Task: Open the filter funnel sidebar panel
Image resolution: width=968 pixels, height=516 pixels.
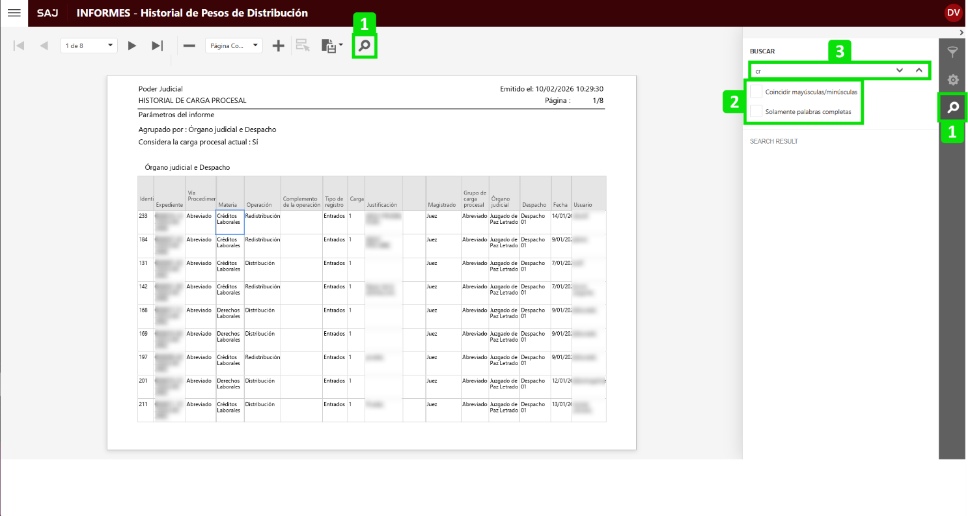Action: (x=953, y=52)
